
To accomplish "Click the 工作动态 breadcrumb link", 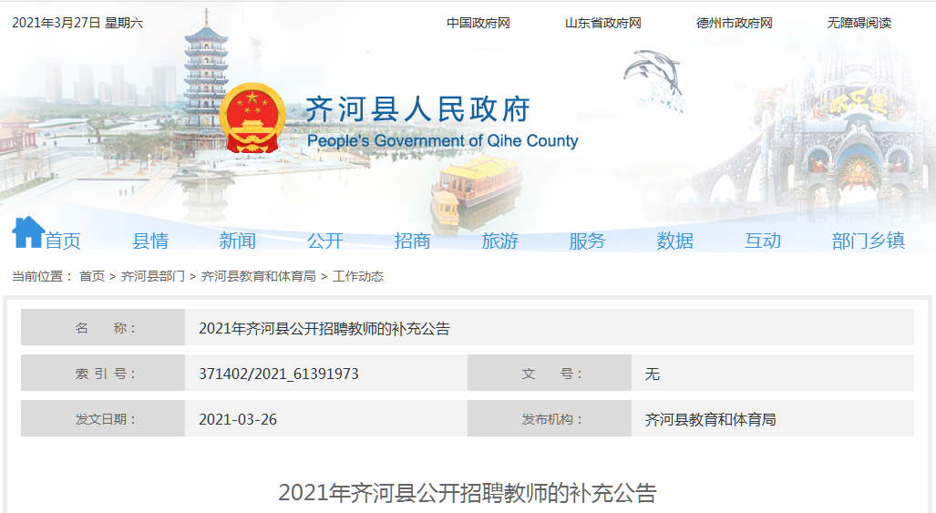I will point(358,276).
